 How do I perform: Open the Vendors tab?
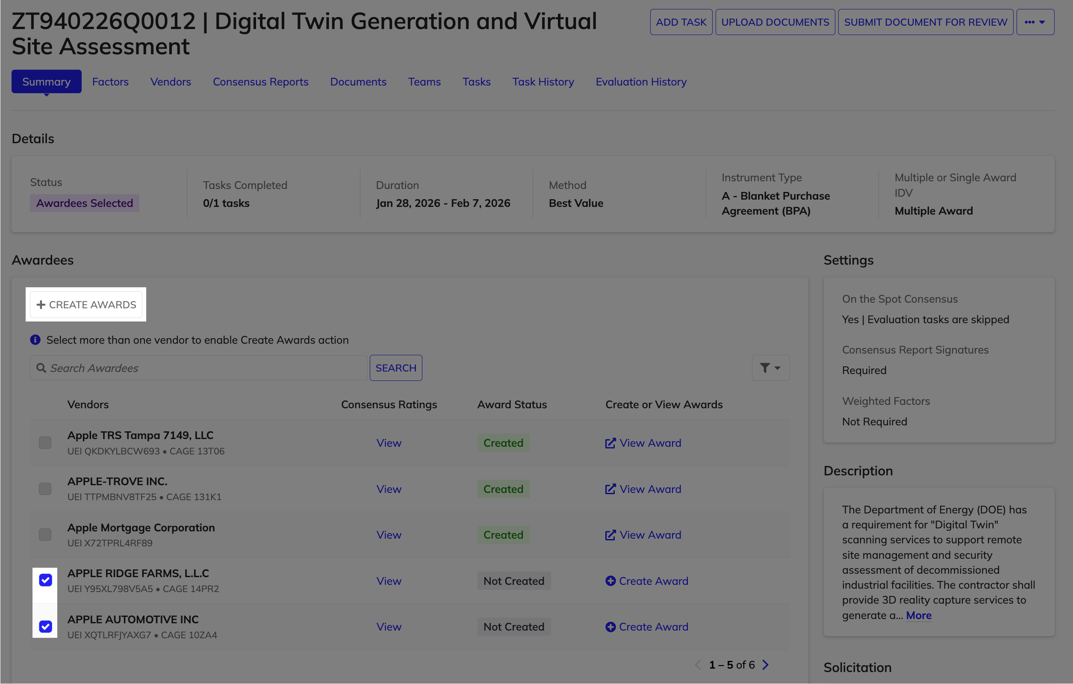click(x=171, y=82)
